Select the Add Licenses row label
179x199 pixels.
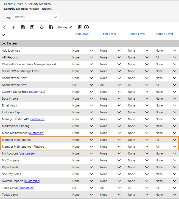pyautogui.click(x=11, y=51)
